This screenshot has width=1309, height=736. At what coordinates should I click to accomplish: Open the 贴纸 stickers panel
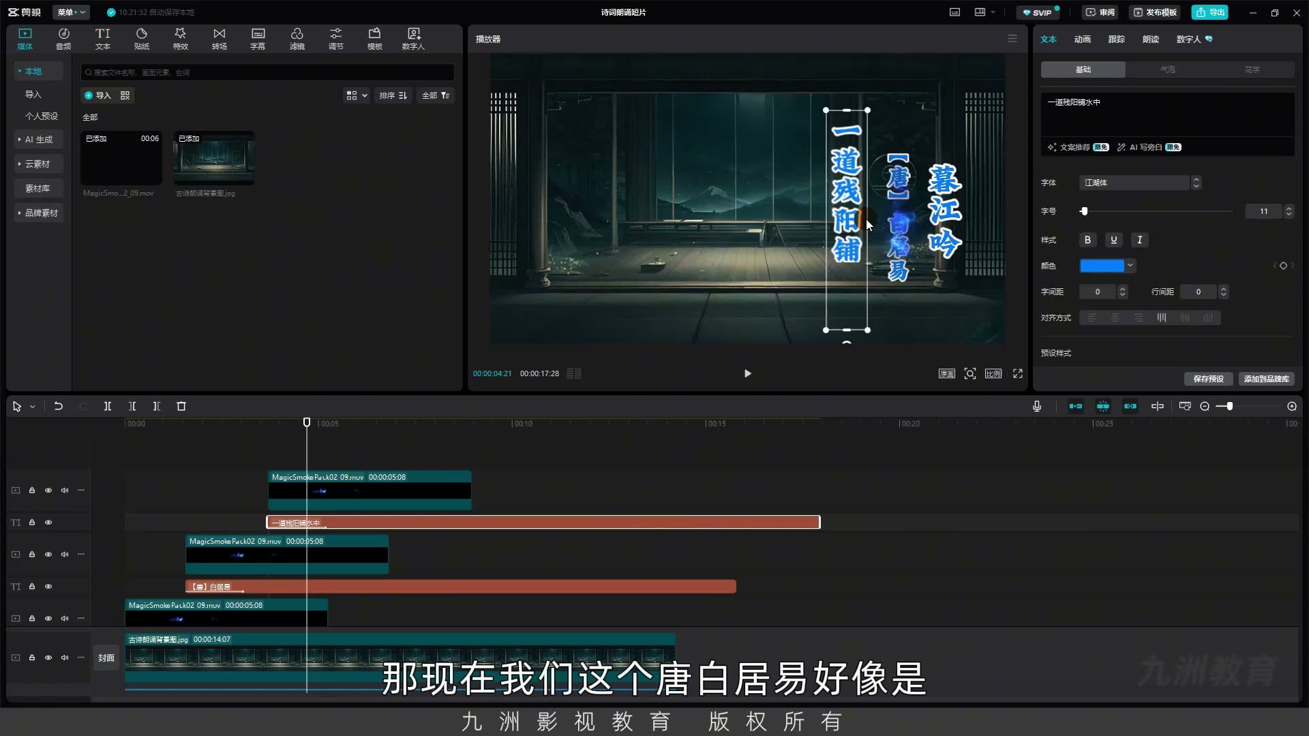[x=142, y=39]
